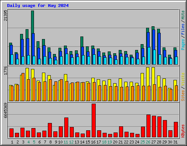Select day label 10 on x-axis
187x146 pixels.
[60, 142]
